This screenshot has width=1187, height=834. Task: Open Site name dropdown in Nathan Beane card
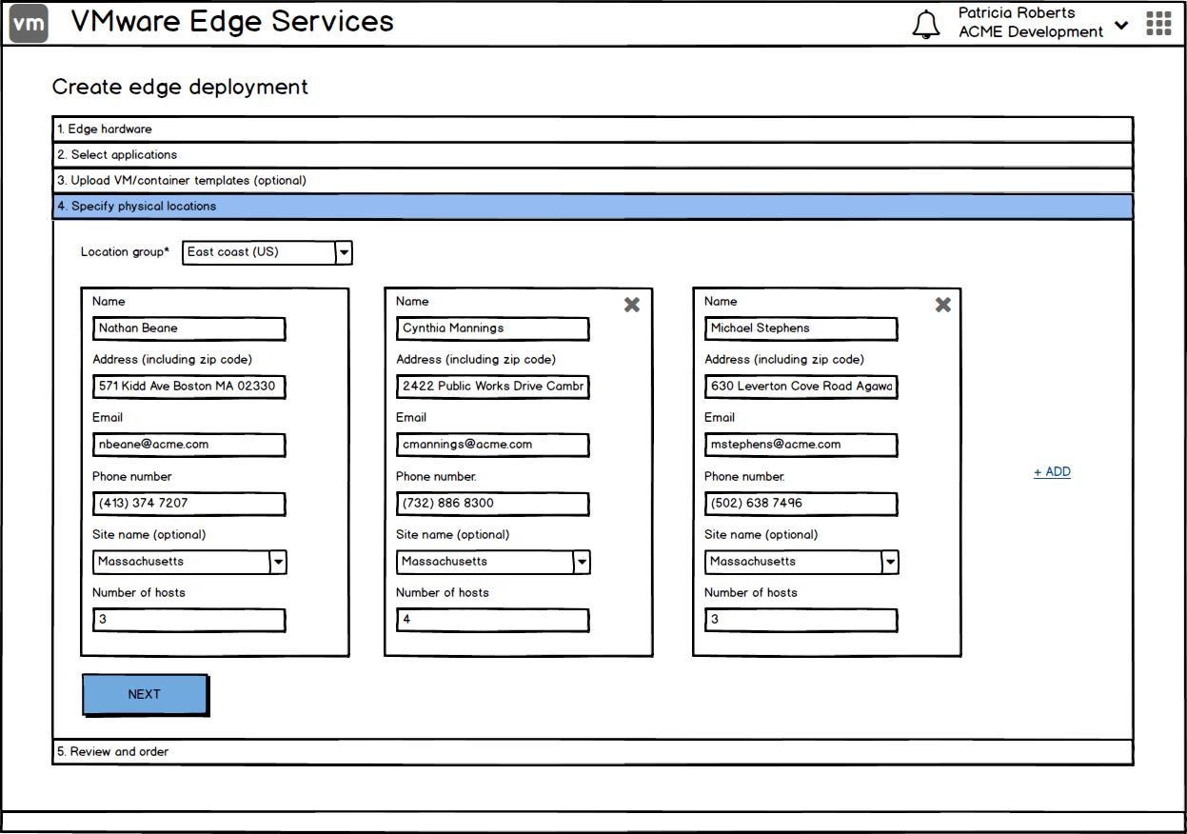tap(189, 562)
